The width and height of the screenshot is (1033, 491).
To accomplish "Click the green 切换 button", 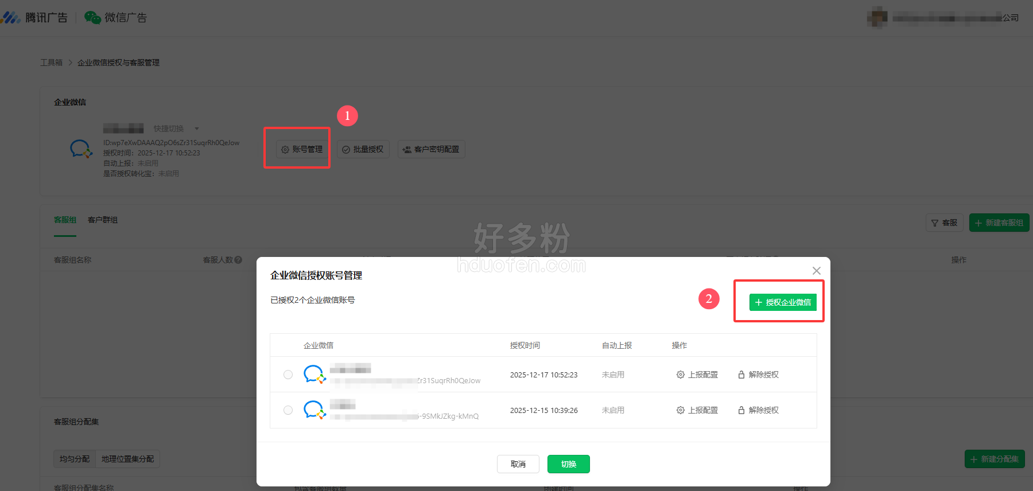I will (x=568, y=464).
